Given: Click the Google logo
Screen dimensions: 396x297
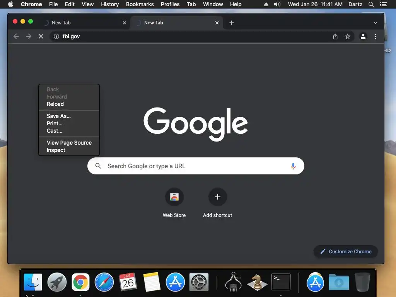Looking at the screenshot, I should 196,124.
